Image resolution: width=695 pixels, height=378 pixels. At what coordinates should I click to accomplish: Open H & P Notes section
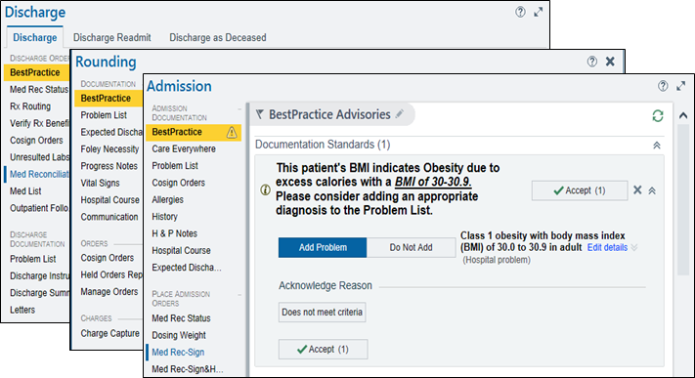[x=174, y=233]
